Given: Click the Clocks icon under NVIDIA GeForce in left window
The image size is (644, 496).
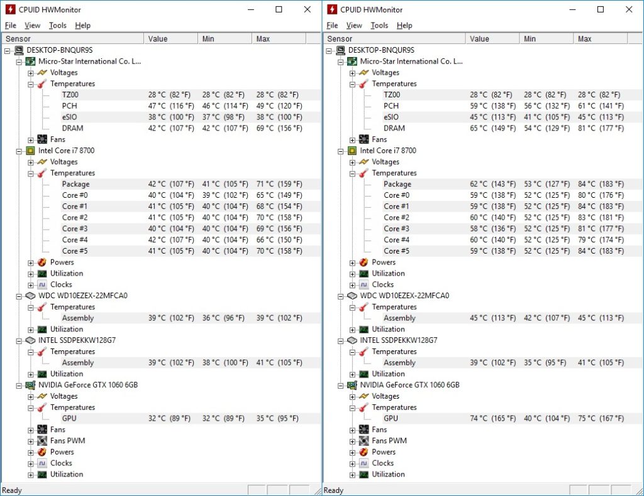Looking at the screenshot, I should [42, 463].
